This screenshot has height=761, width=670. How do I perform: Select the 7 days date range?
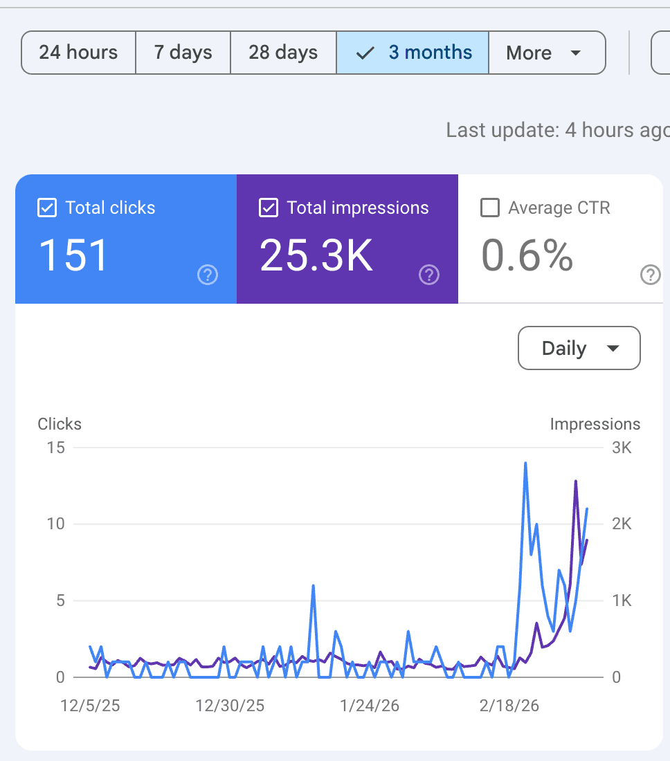pyautogui.click(x=182, y=52)
